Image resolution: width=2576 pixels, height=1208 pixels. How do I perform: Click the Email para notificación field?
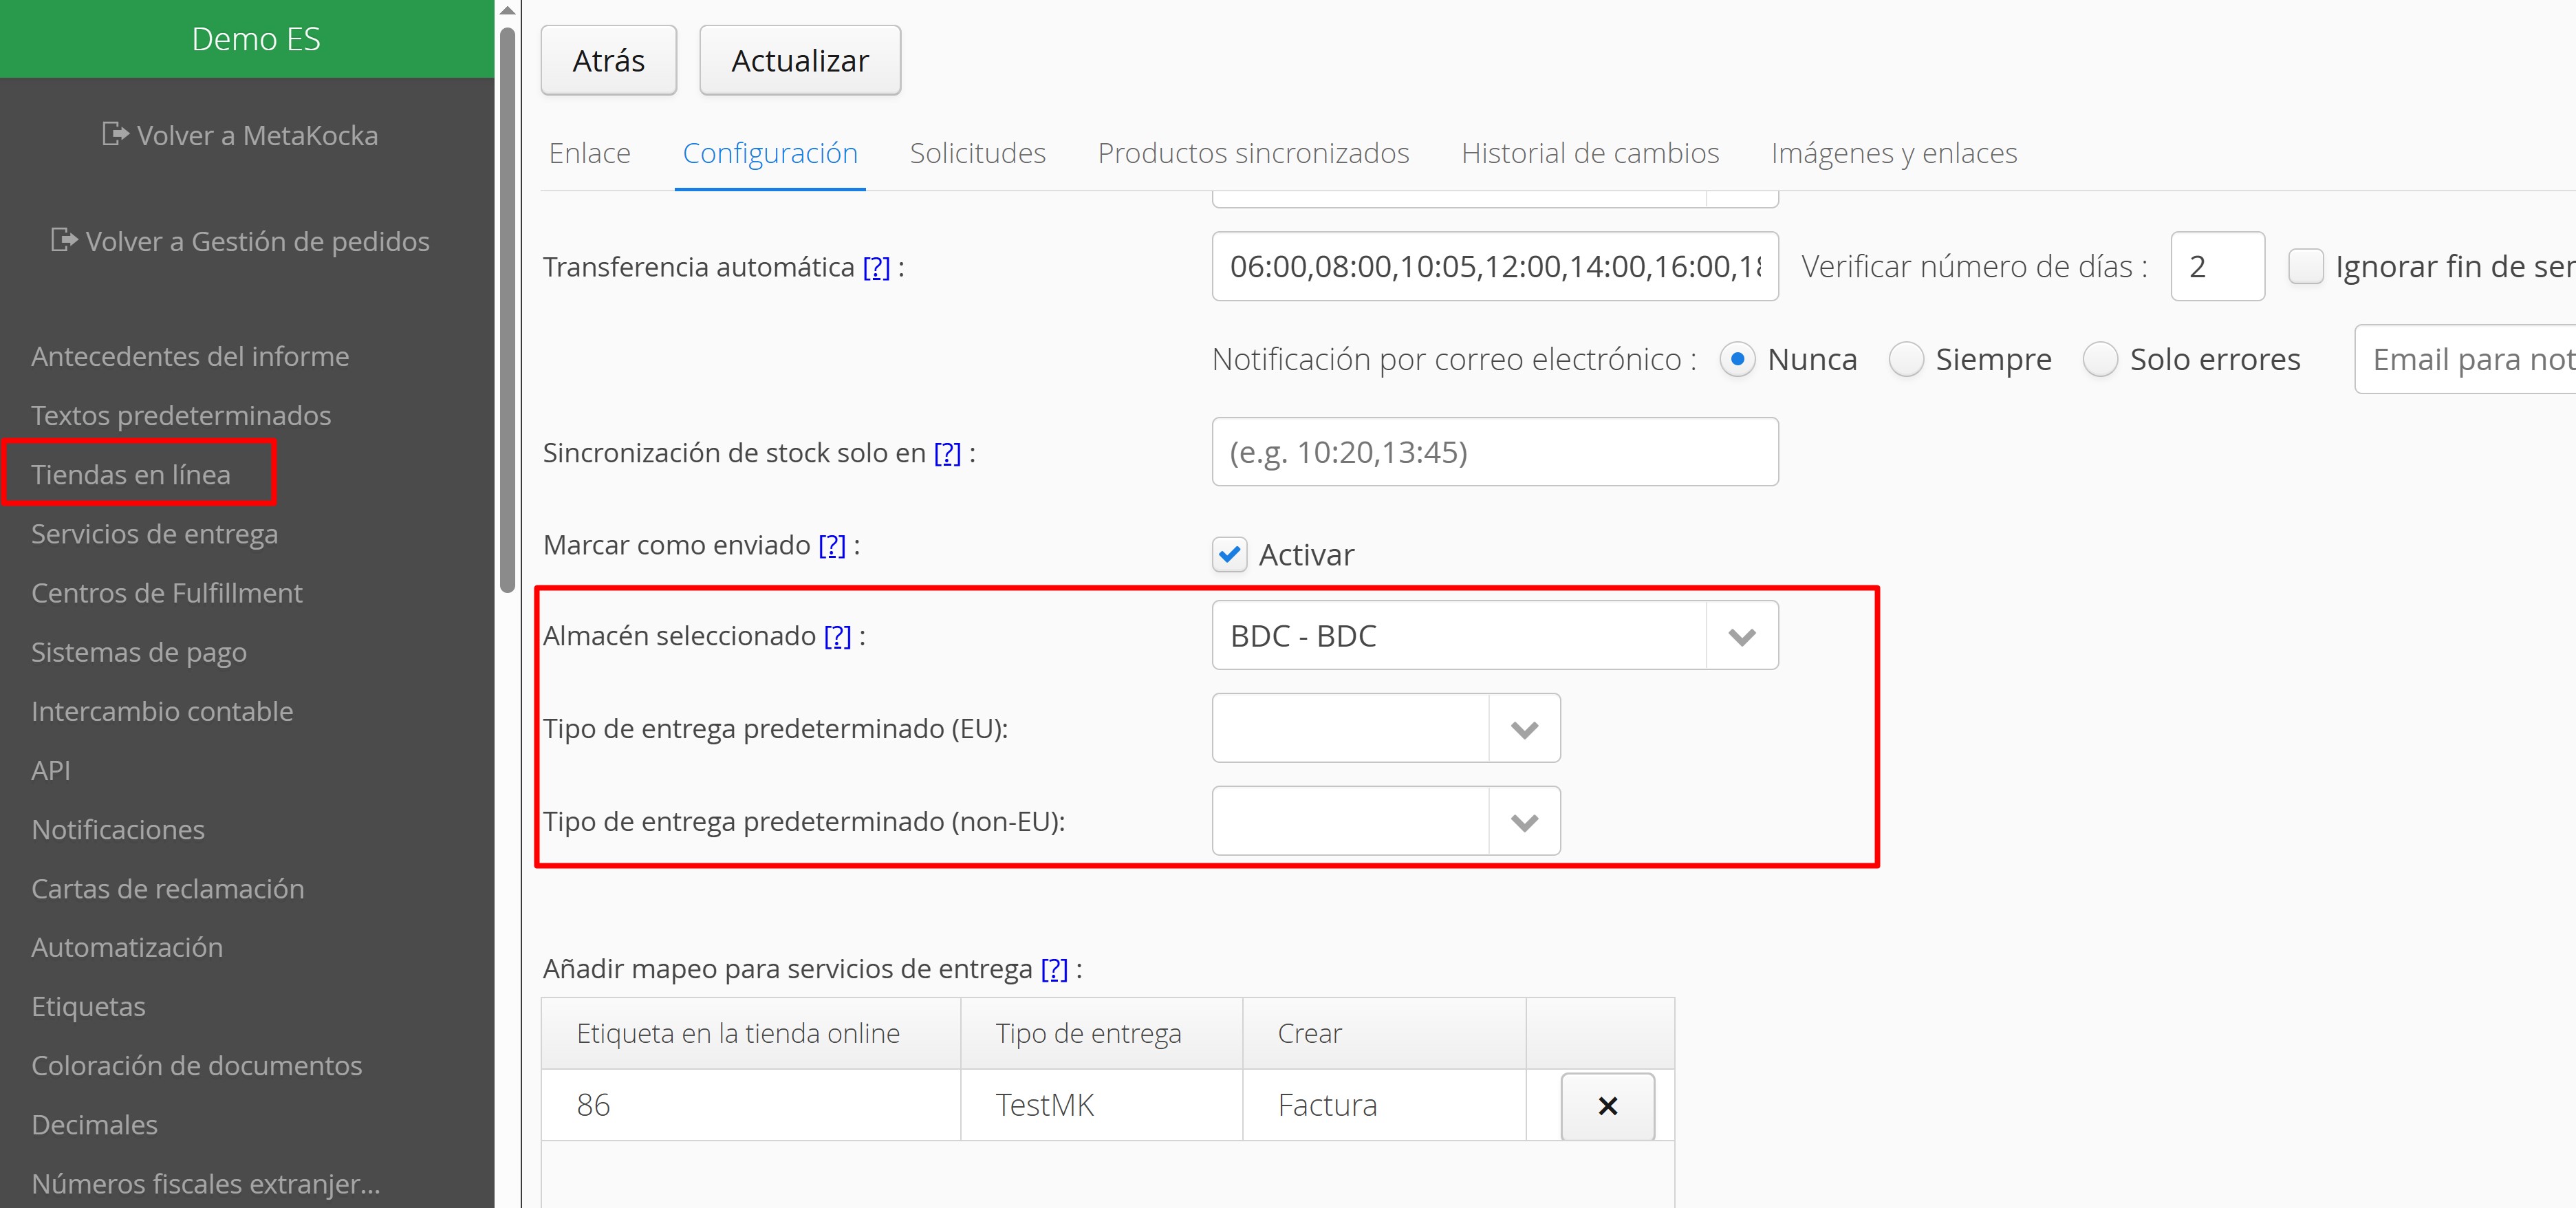pyautogui.click(x=2466, y=359)
